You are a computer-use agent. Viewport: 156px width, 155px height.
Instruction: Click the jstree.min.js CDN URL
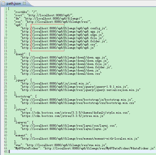63,116
